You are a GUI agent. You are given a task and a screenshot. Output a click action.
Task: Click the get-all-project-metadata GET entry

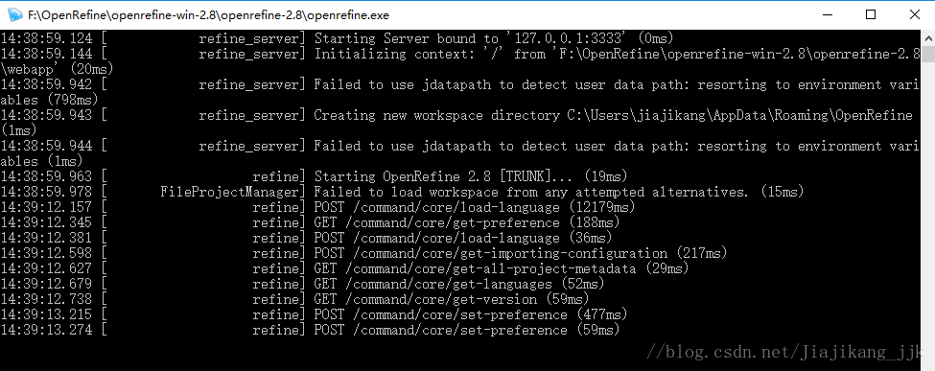pos(344,269)
